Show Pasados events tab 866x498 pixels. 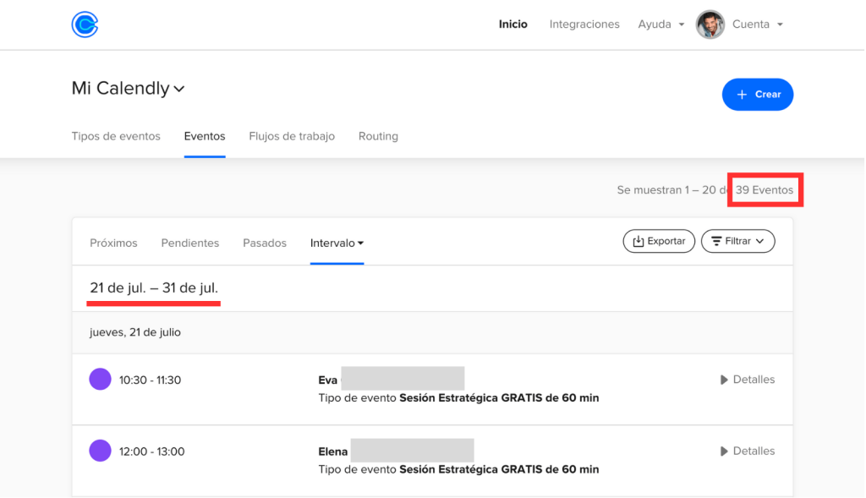point(265,243)
